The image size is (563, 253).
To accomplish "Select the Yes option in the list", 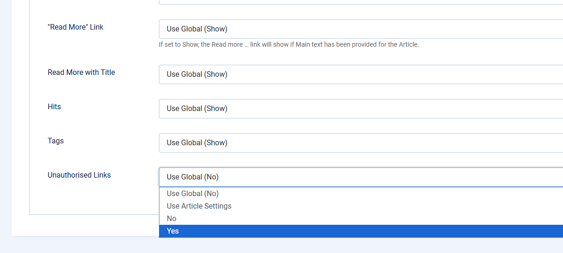I will pyautogui.click(x=361, y=231).
